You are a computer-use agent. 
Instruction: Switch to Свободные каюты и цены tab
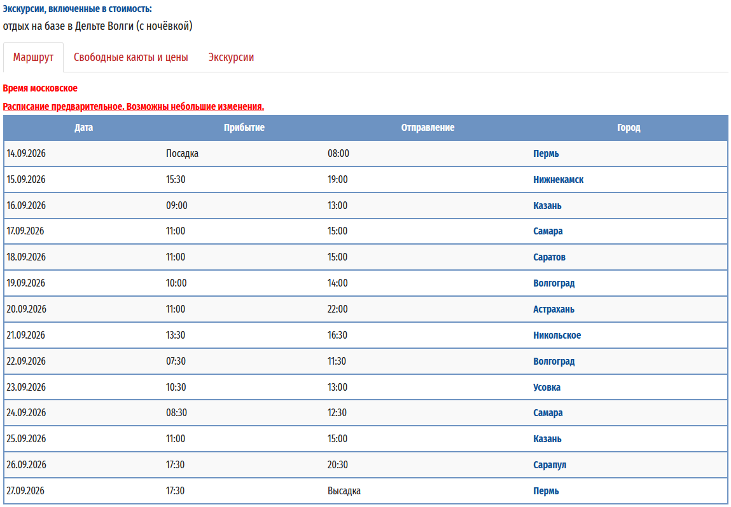[130, 57]
